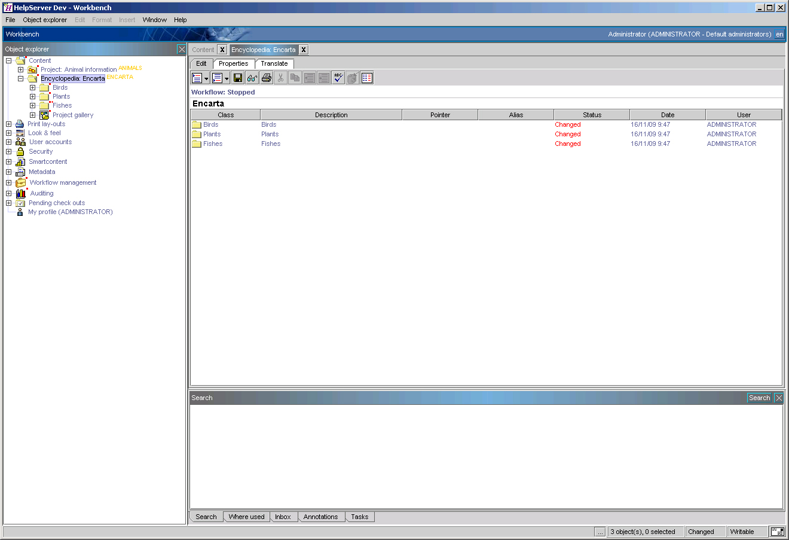Click the Search button in the search panel
The height and width of the screenshot is (540, 789).
point(759,397)
